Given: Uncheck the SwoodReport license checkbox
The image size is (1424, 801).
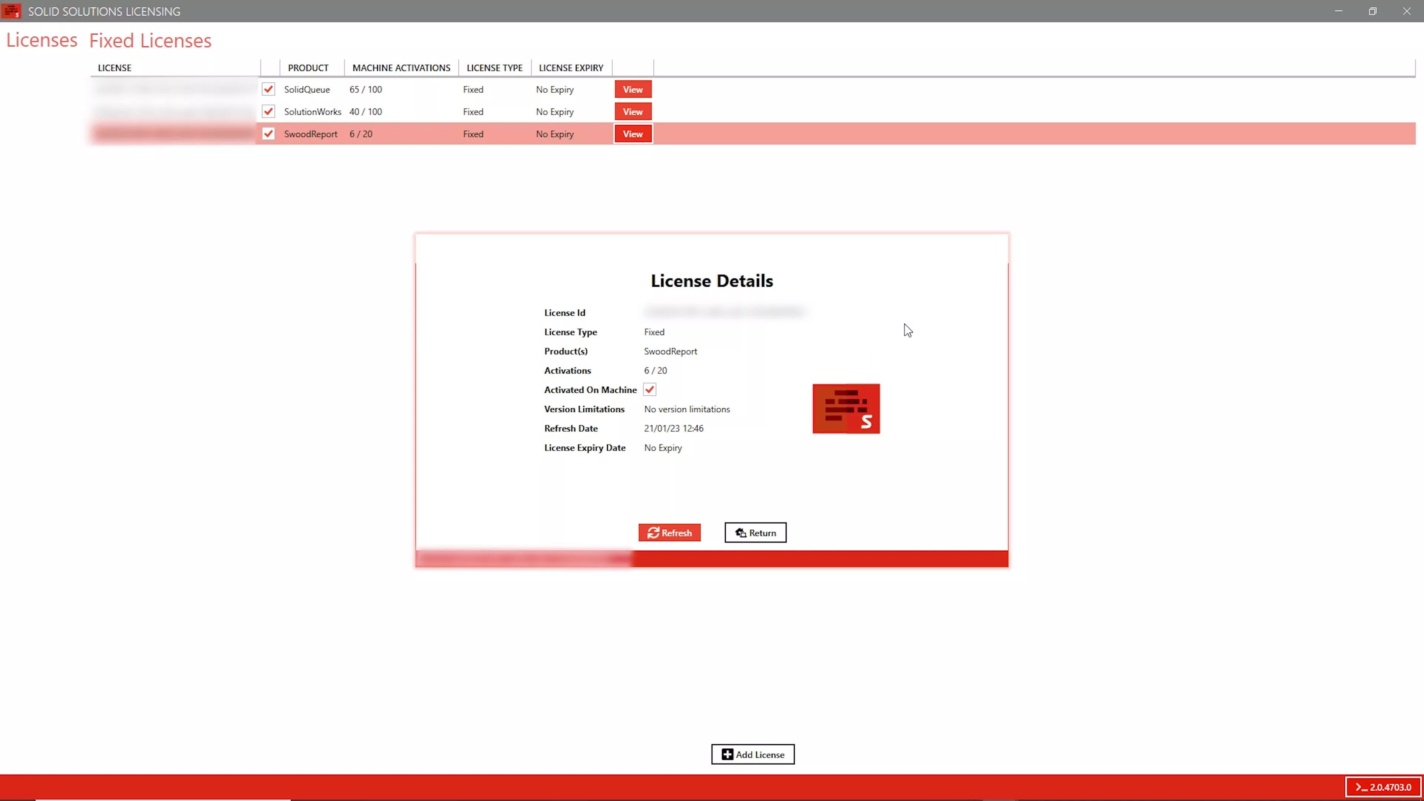Looking at the screenshot, I should pyautogui.click(x=268, y=133).
